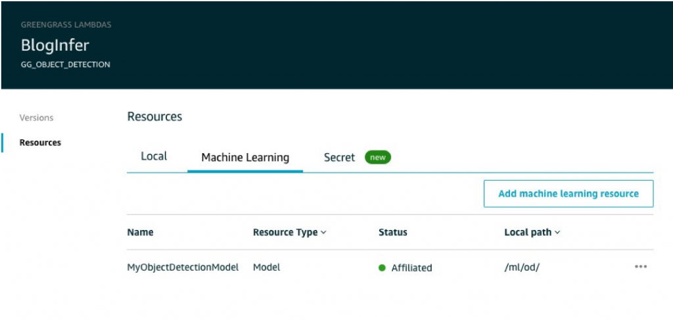Go to Versions in the sidebar

[x=37, y=118]
